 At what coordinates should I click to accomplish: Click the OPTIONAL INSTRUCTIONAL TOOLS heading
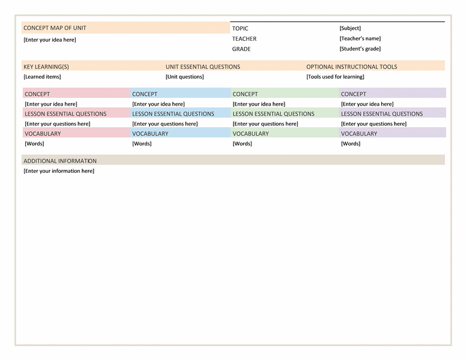[351, 67]
